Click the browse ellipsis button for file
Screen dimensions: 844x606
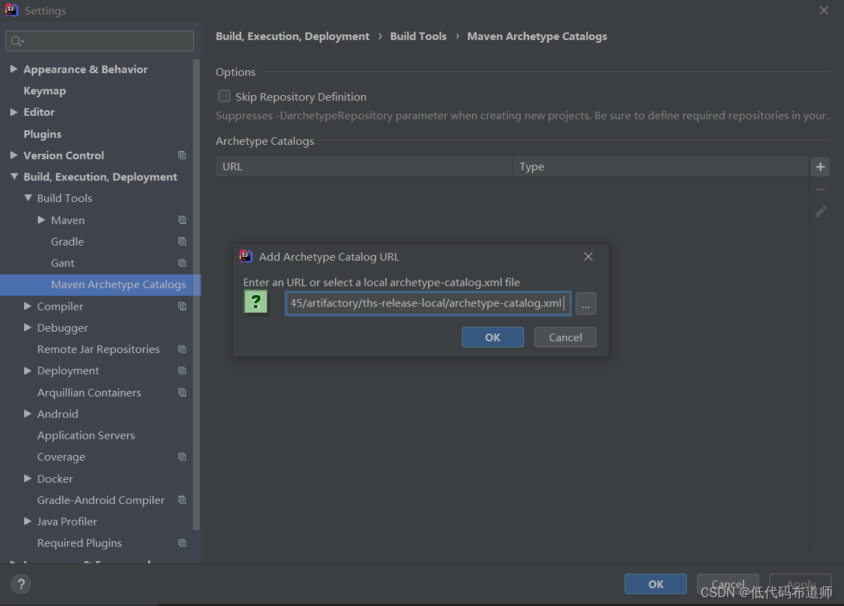[586, 303]
